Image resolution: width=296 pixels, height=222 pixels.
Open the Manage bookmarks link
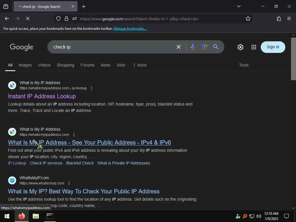(130, 29)
